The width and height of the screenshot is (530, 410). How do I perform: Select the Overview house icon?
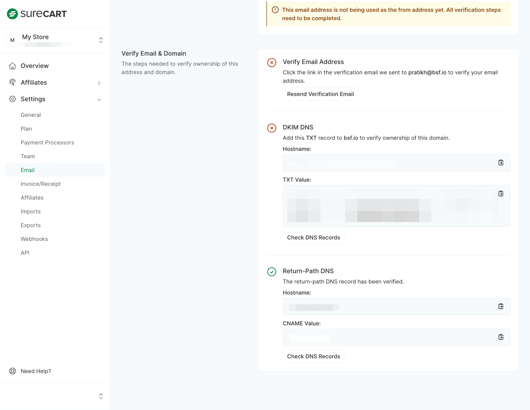tap(12, 66)
